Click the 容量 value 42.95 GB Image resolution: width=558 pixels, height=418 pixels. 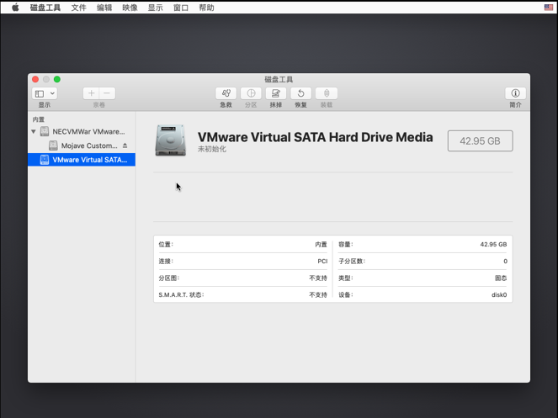(x=493, y=245)
